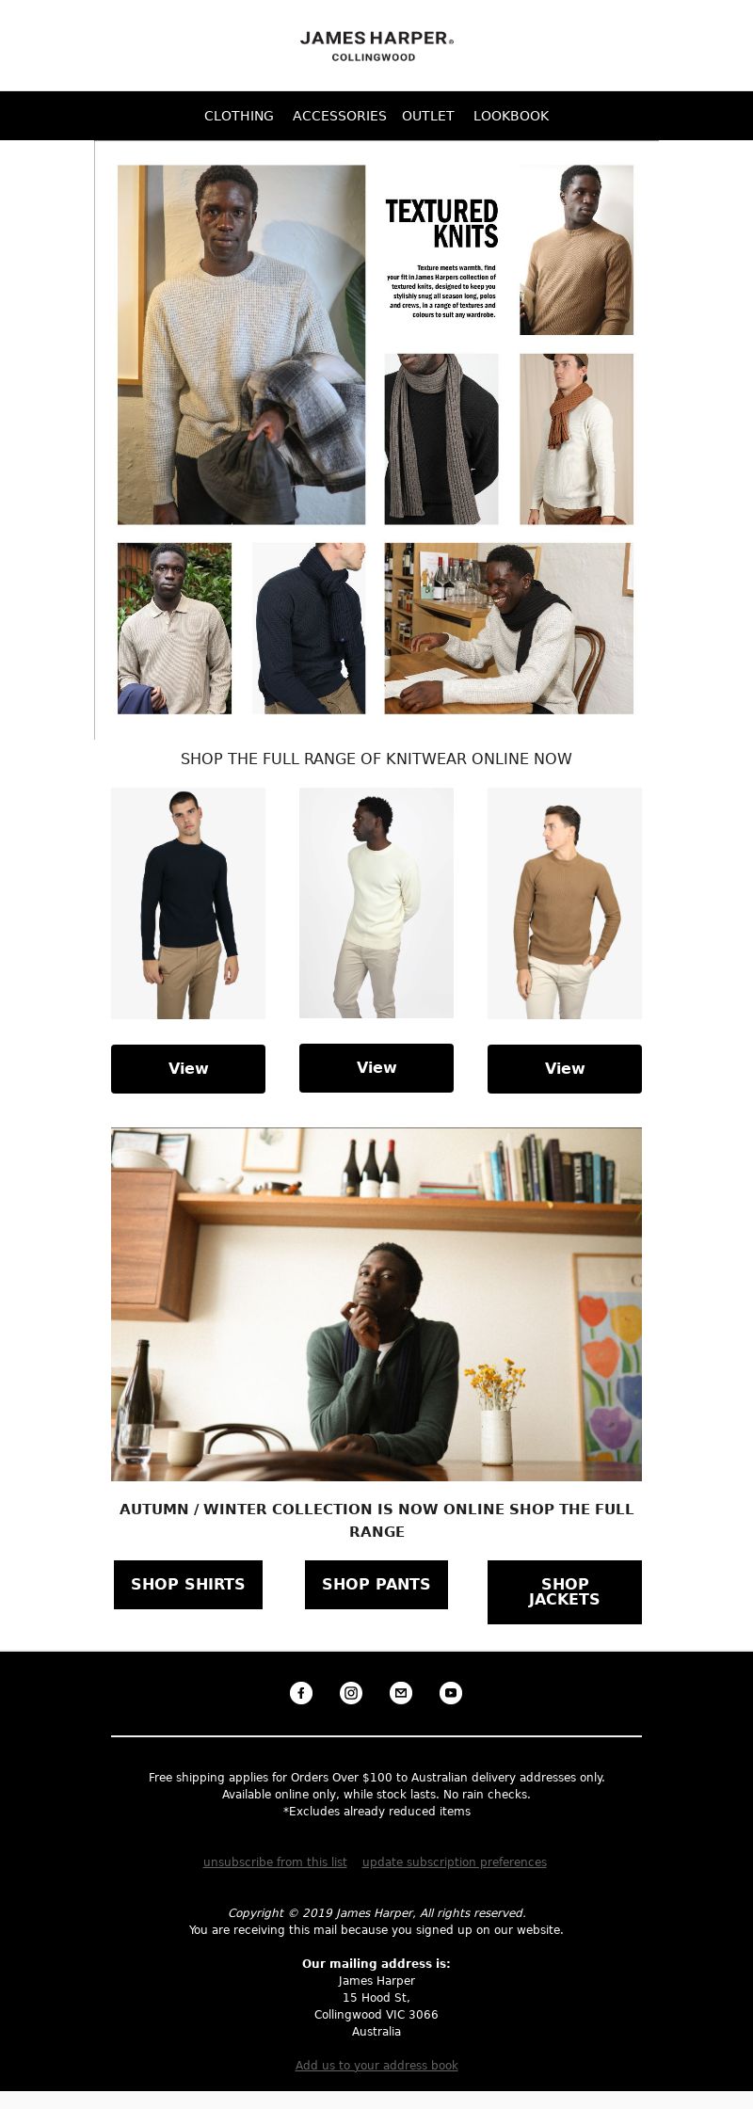753x2109 pixels.
Task: Click the Shop Pants button
Action: [376, 1585]
